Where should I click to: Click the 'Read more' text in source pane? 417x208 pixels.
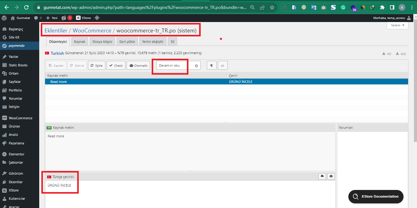(56, 136)
